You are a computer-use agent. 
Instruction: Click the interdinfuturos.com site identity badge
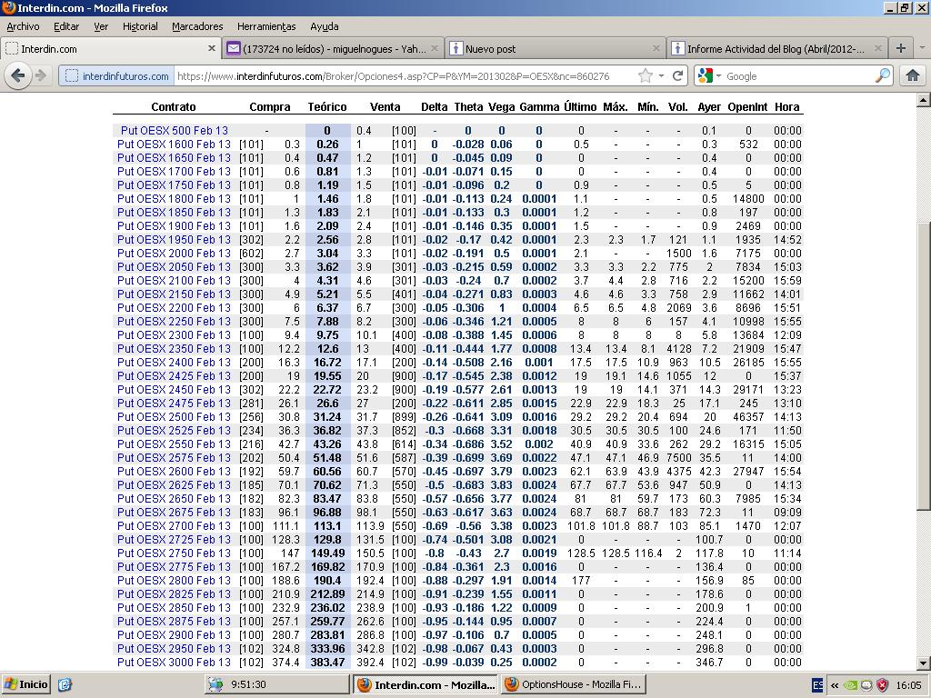coord(117,76)
